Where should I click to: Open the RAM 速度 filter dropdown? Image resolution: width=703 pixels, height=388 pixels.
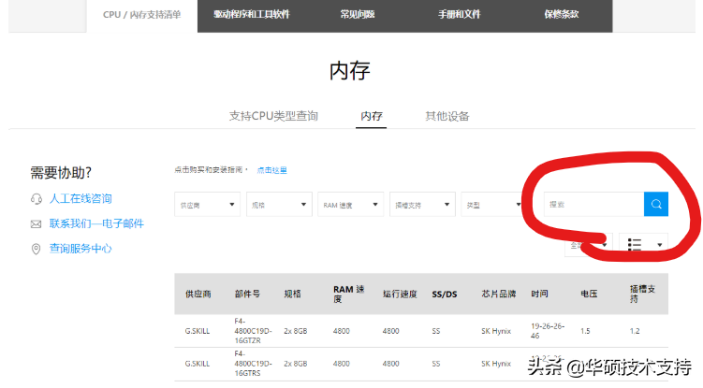[351, 205]
